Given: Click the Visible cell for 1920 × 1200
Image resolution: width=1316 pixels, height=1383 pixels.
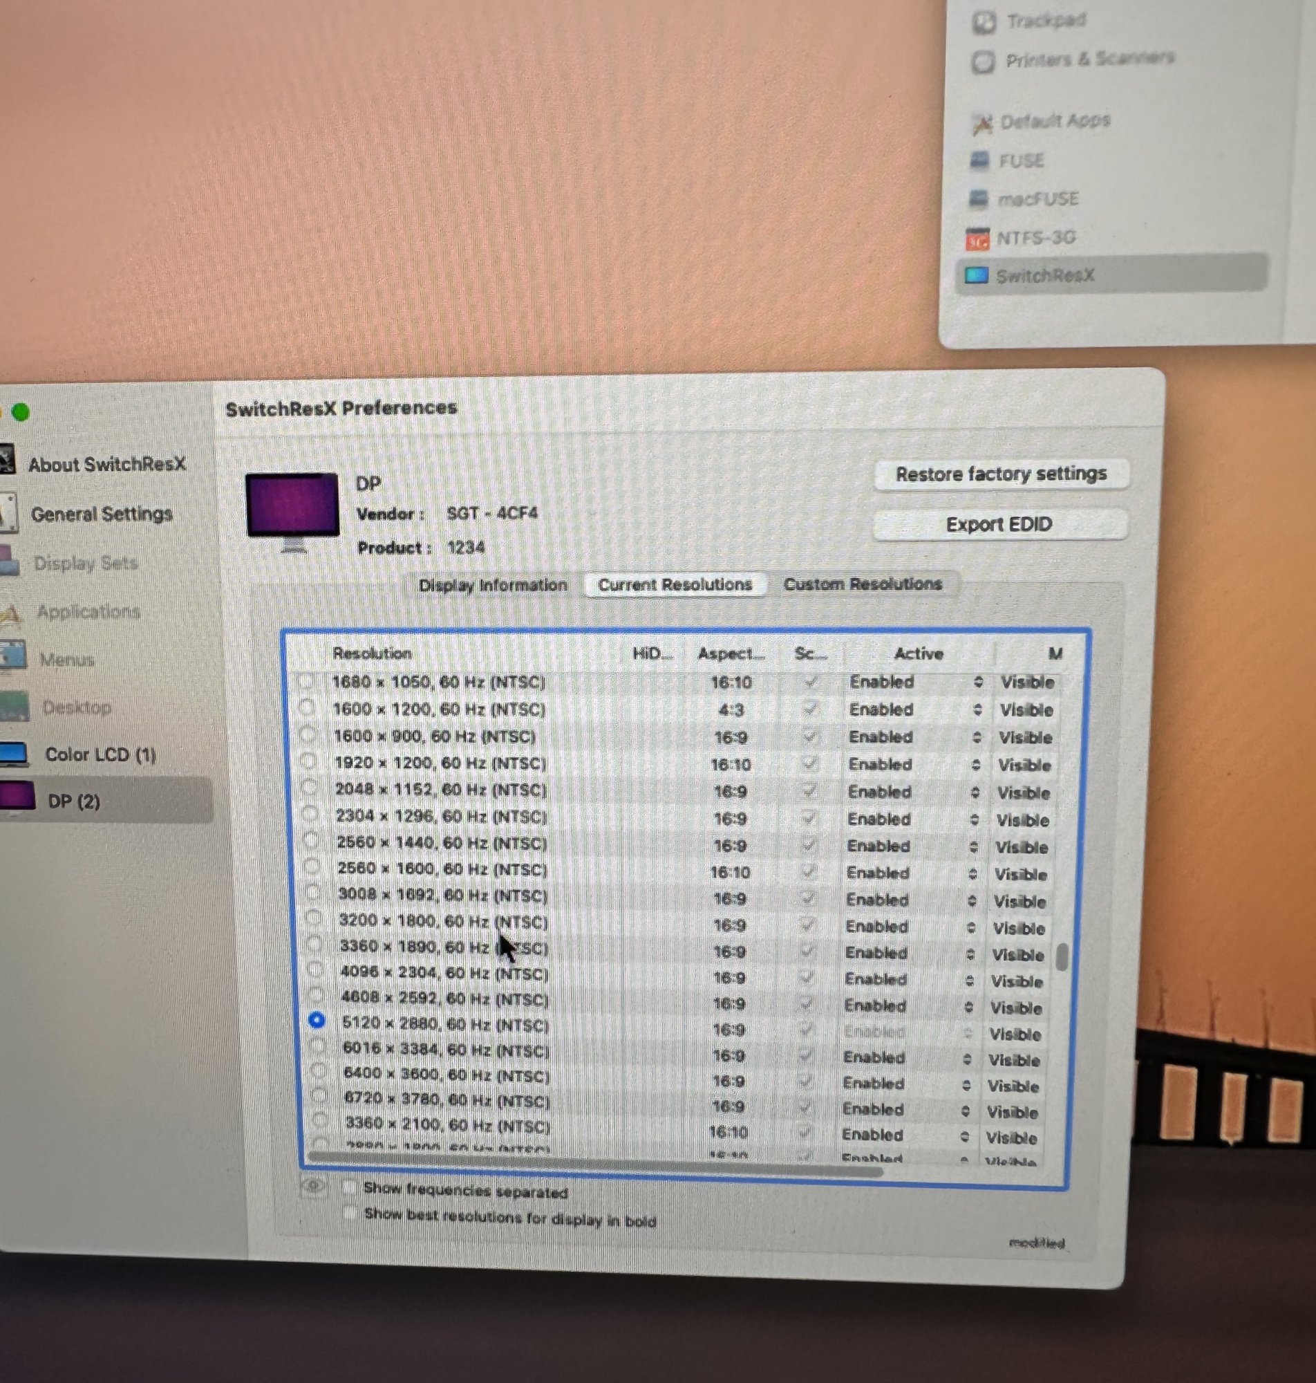Looking at the screenshot, I should pos(1025,765).
